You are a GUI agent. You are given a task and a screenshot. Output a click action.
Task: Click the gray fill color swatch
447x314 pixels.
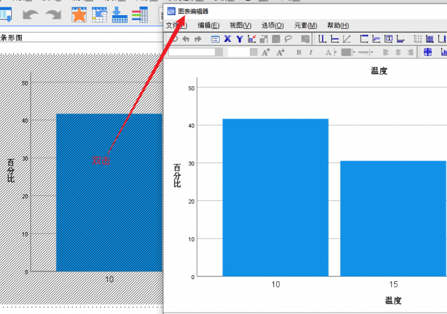346,52
